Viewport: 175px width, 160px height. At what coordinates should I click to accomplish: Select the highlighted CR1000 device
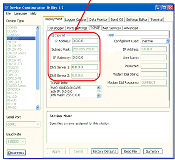coord(21,38)
